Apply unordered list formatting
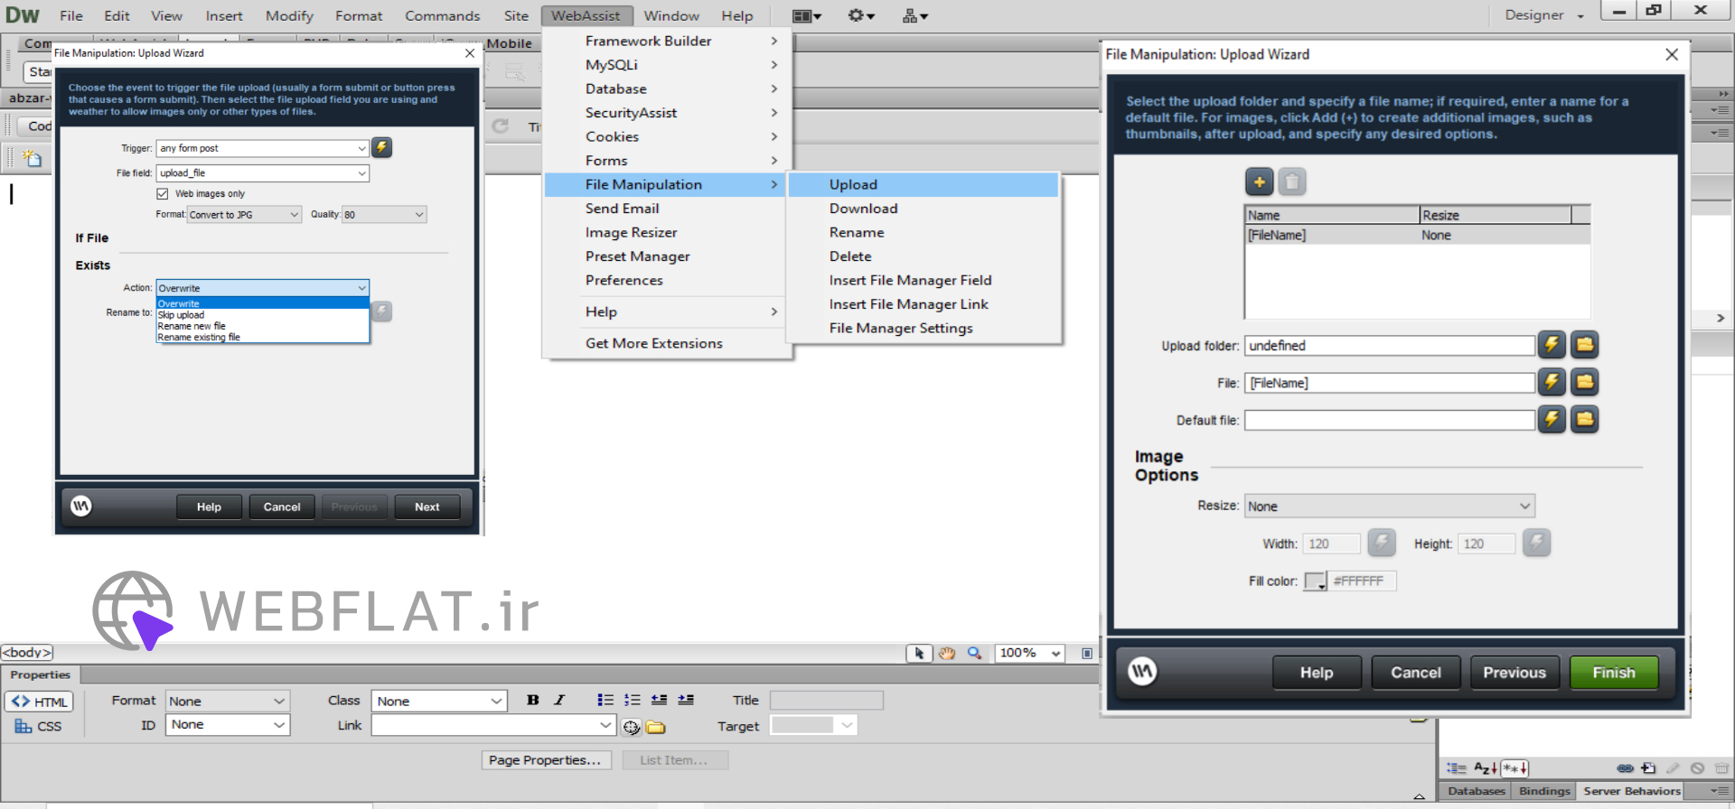1735x809 pixels. (x=605, y=700)
